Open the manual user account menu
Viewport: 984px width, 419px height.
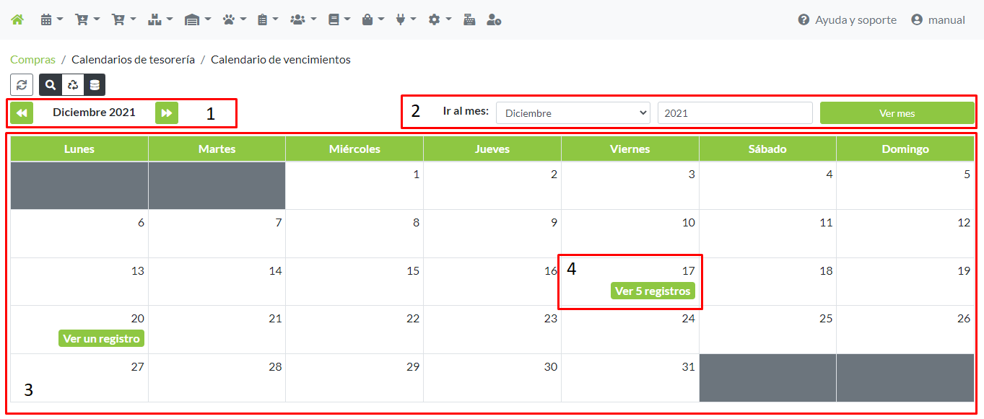(x=938, y=19)
